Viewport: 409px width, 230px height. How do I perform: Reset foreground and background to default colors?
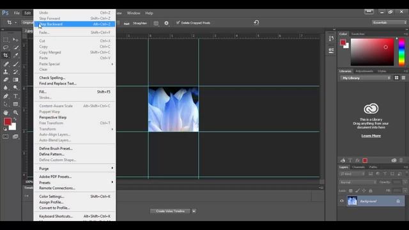click(5, 129)
